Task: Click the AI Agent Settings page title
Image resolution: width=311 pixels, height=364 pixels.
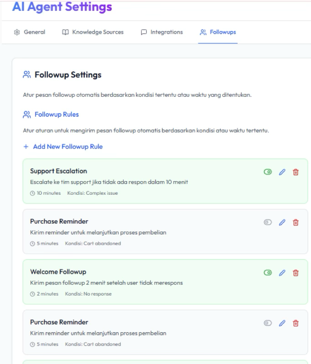Action: (x=62, y=6)
